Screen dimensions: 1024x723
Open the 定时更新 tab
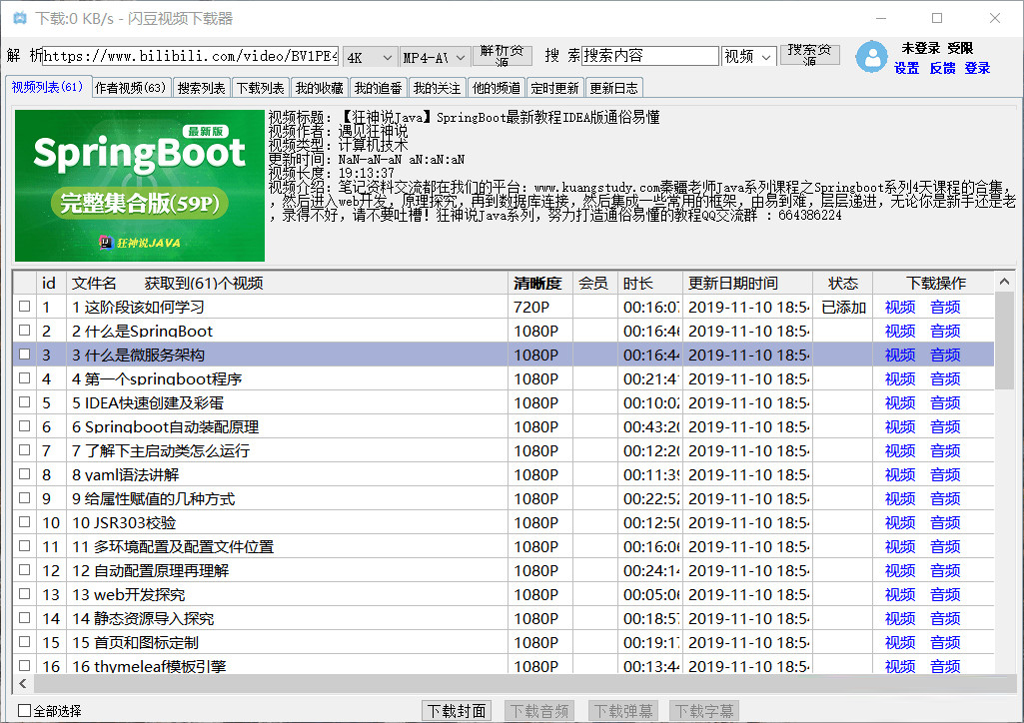tap(555, 88)
